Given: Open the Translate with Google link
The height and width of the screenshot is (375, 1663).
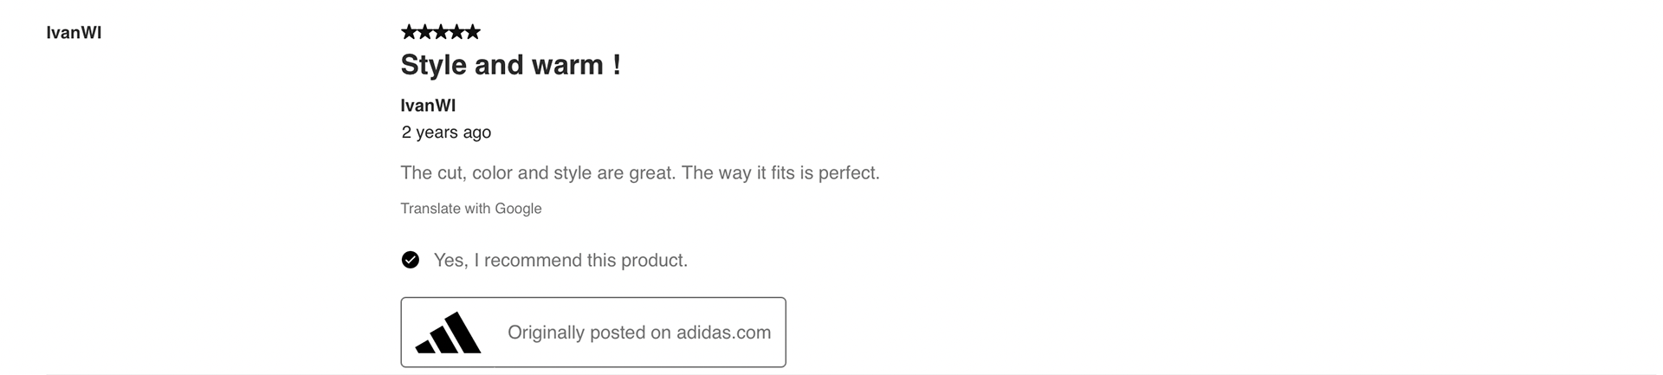Looking at the screenshot, I should (x=470, y=209).
